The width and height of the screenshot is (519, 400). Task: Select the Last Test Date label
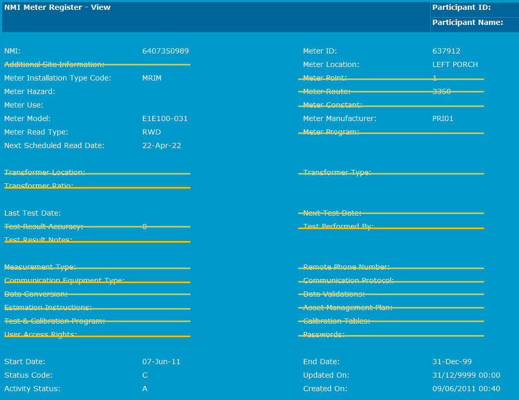click(32, 213)
